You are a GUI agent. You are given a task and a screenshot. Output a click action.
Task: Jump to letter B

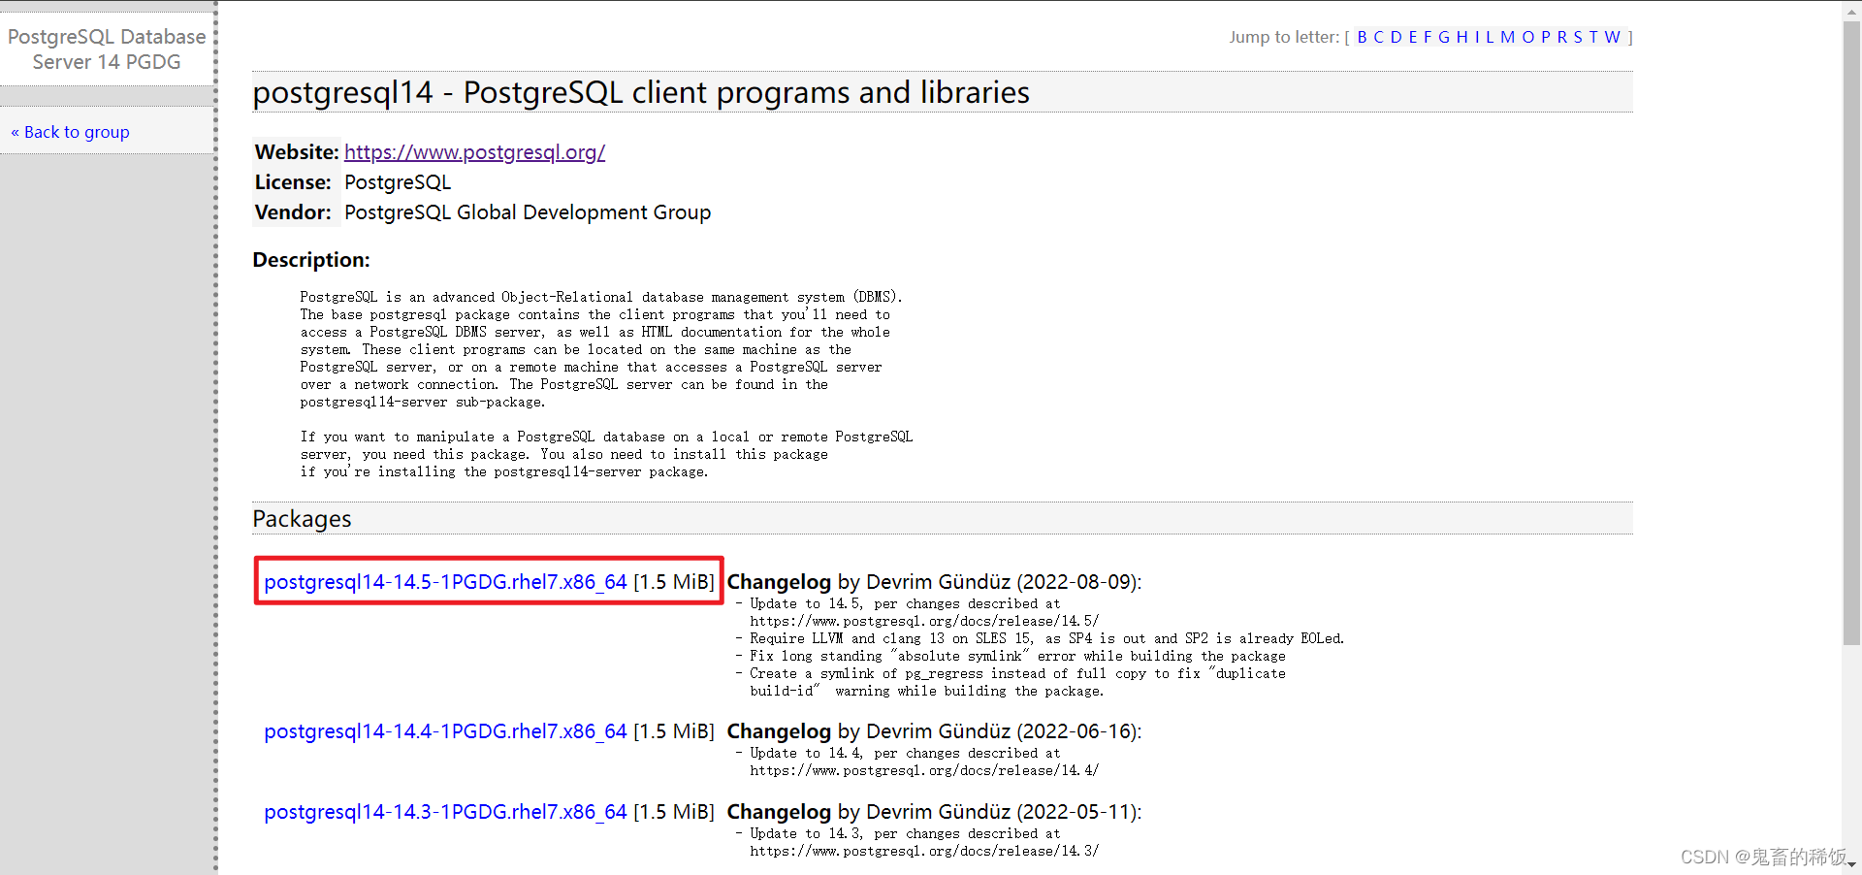[x=1363, y=37]
